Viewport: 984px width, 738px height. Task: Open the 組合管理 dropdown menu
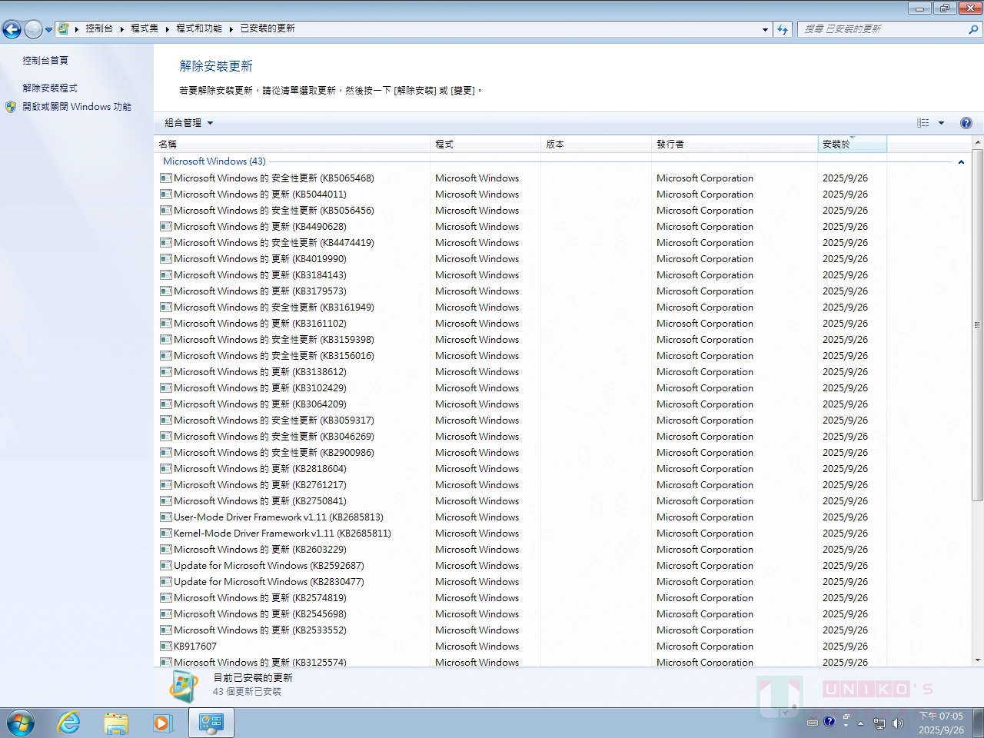click(x=188, y=123)
